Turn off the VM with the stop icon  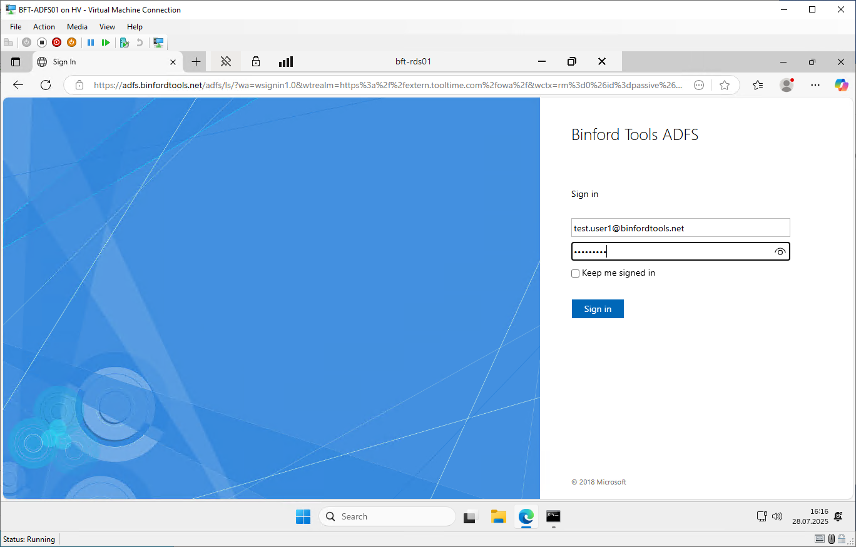[42, 43]
